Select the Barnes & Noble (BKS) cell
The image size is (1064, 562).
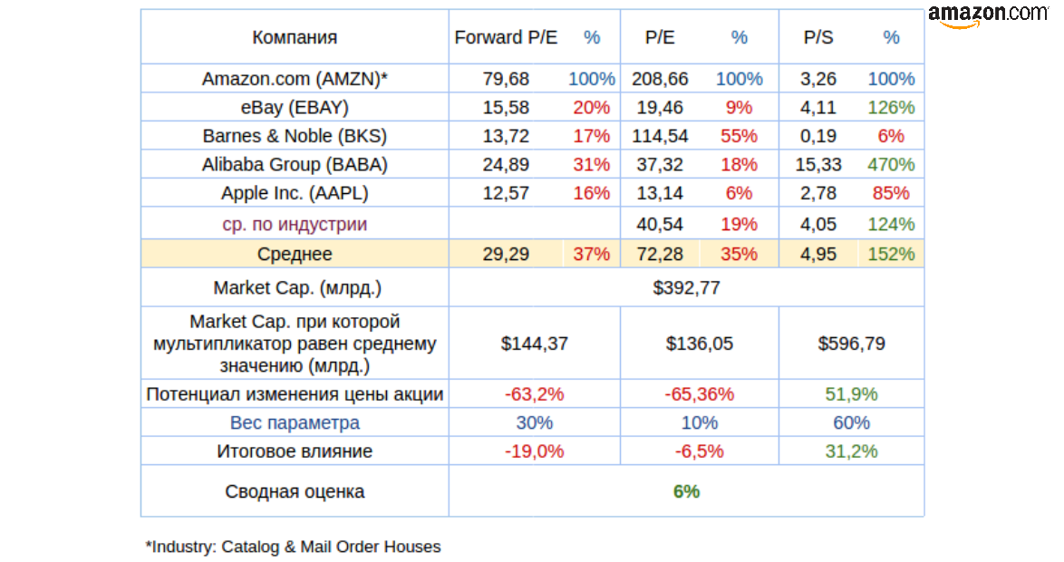click(295, 136)
